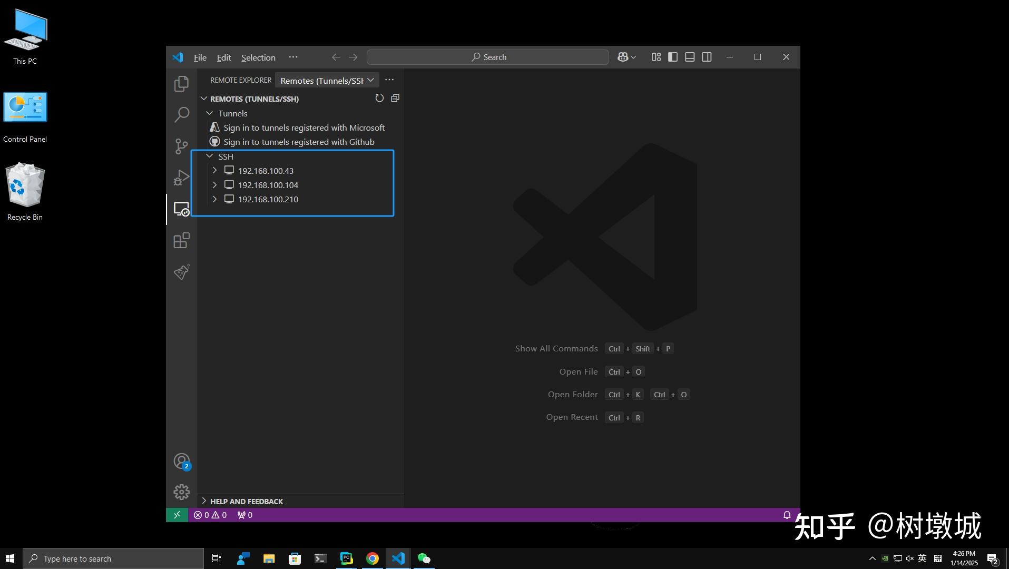
Task: Click the Search box at window top
Action: [x=487, y=57]
